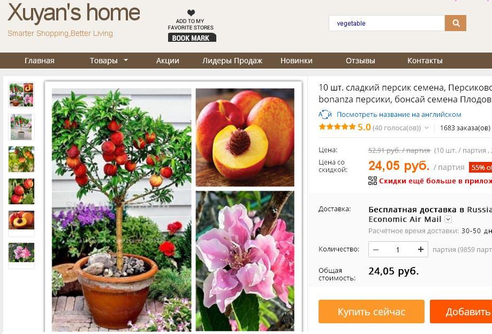Expand the Товары menu dropdown arrow

[126, 60]
